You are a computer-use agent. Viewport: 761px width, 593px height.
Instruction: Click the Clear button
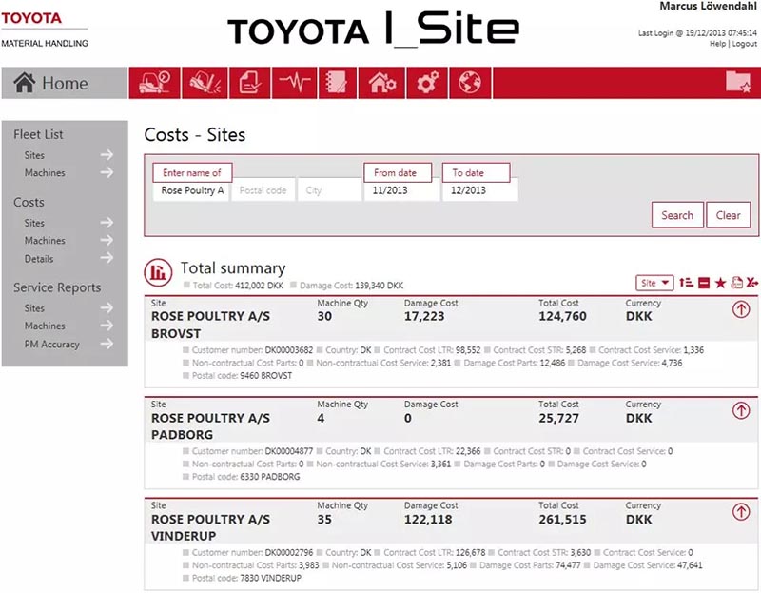pyautogui.click(x=729, y=215)
